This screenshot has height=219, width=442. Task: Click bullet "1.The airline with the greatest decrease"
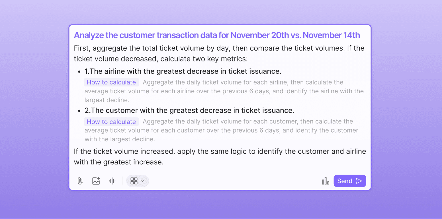tap(183, 71)
